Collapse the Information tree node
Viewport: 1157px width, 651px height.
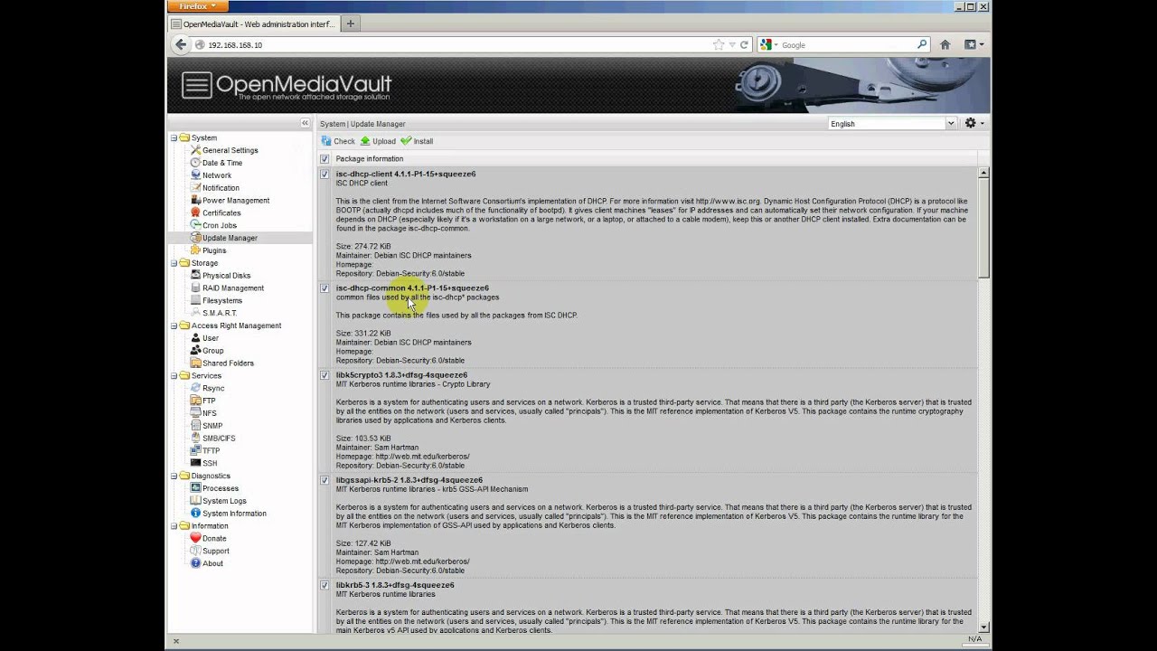pyautogui.click(x=174, y=526)
